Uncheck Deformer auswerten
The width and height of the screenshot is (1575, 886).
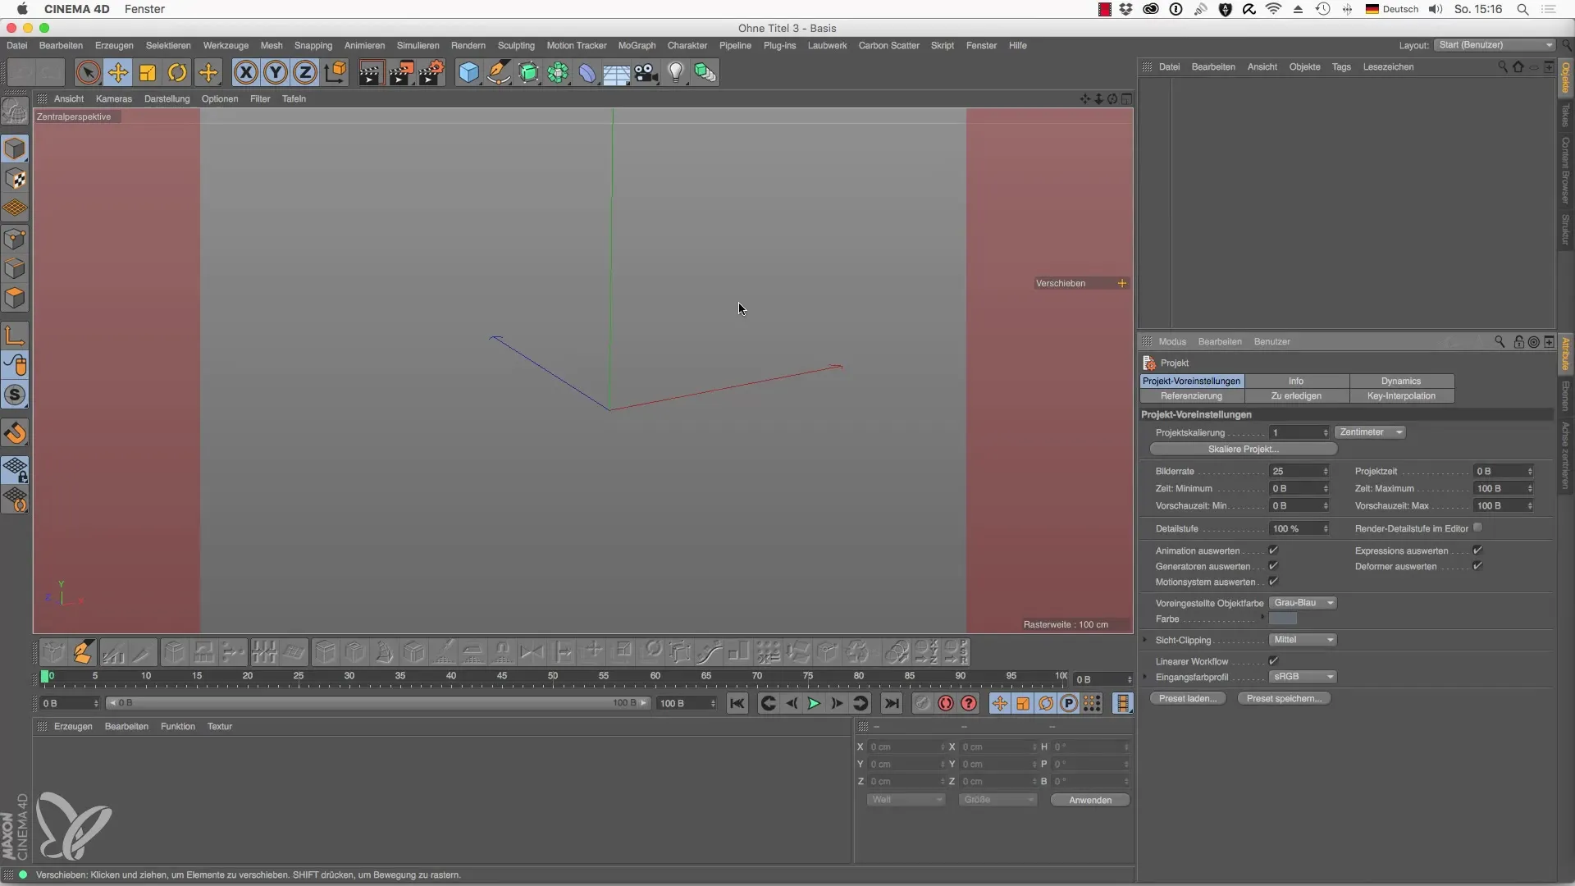(1477, 566)
